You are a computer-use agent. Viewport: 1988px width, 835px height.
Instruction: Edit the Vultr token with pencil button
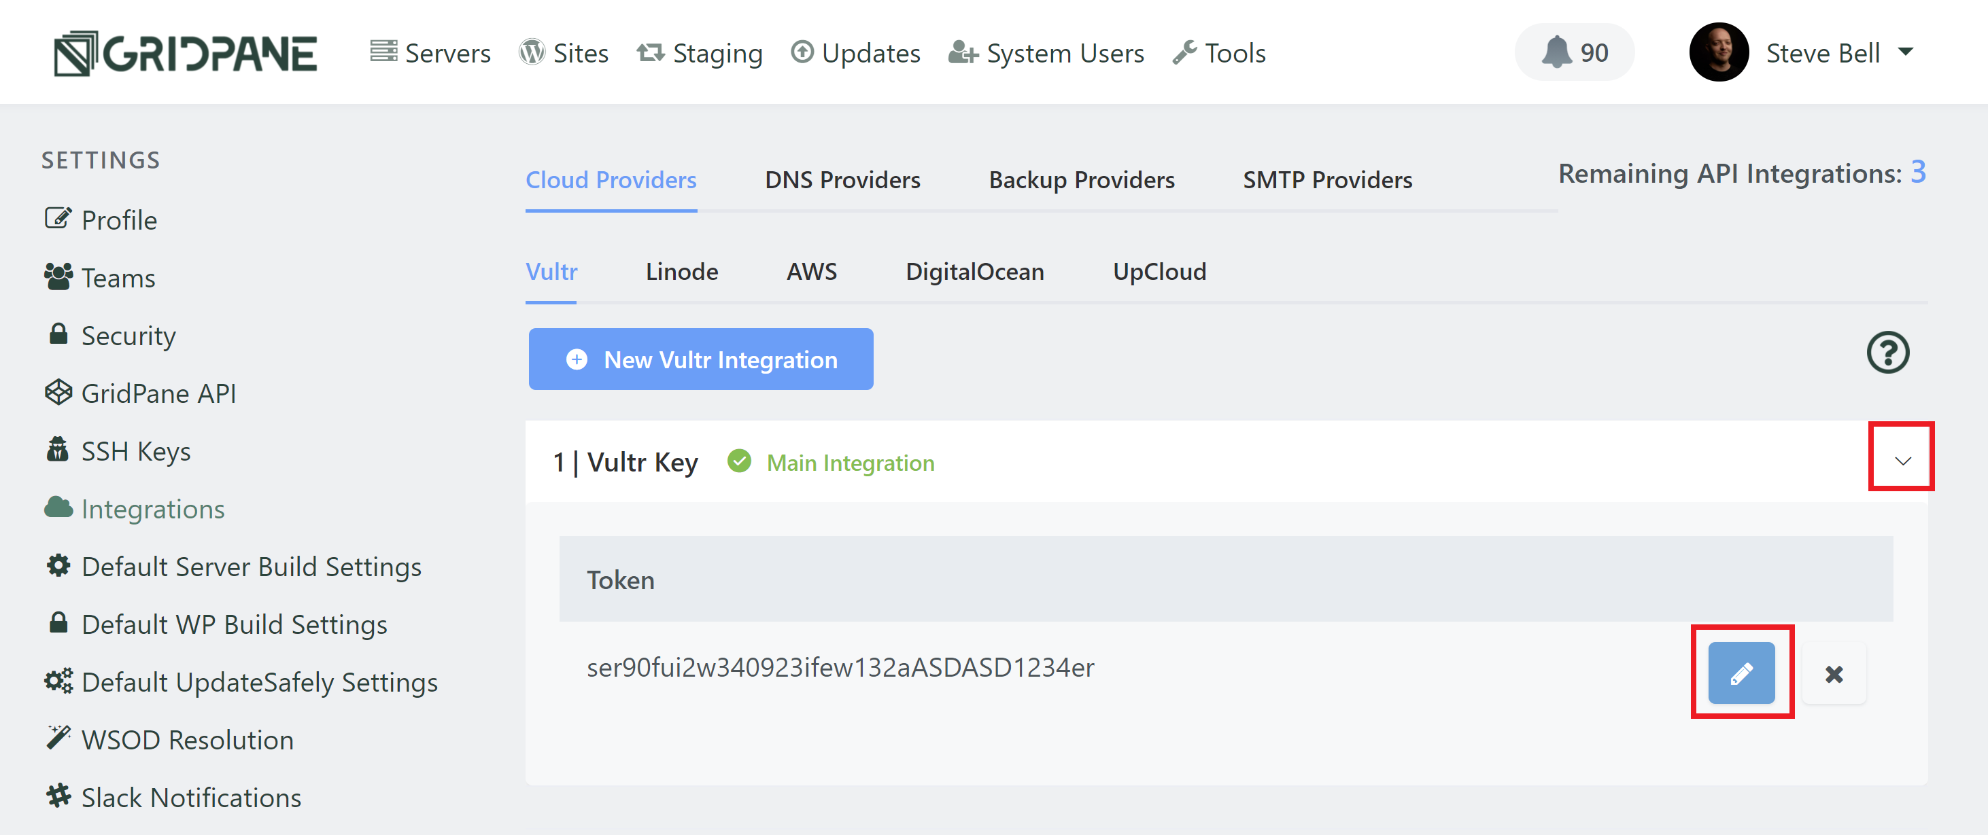click(x=1741, y=673)
